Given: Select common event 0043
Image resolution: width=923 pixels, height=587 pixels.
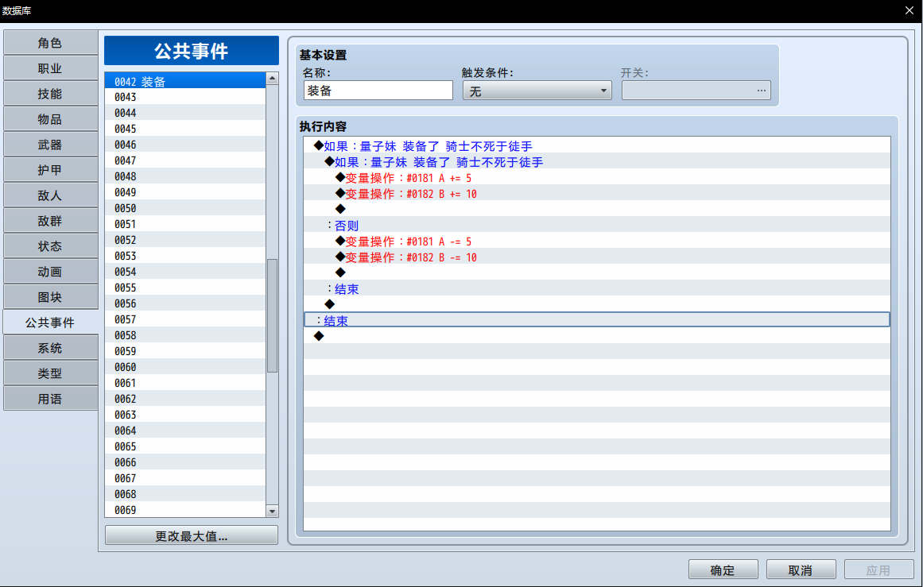Looking at the screenshot, I should pyautogui.click(x=184, y=97).
